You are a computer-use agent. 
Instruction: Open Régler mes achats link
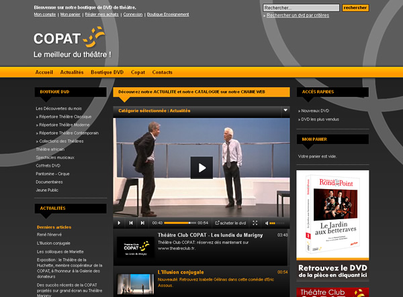click(102, 14)
